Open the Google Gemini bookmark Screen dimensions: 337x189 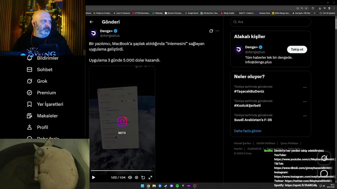(x=192, y=13)
